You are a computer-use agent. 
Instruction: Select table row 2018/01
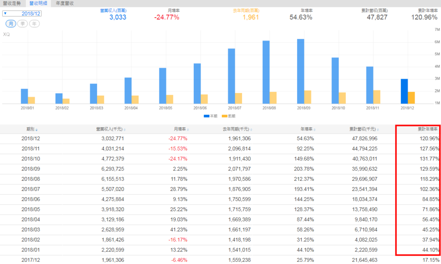tap(220, 250)
